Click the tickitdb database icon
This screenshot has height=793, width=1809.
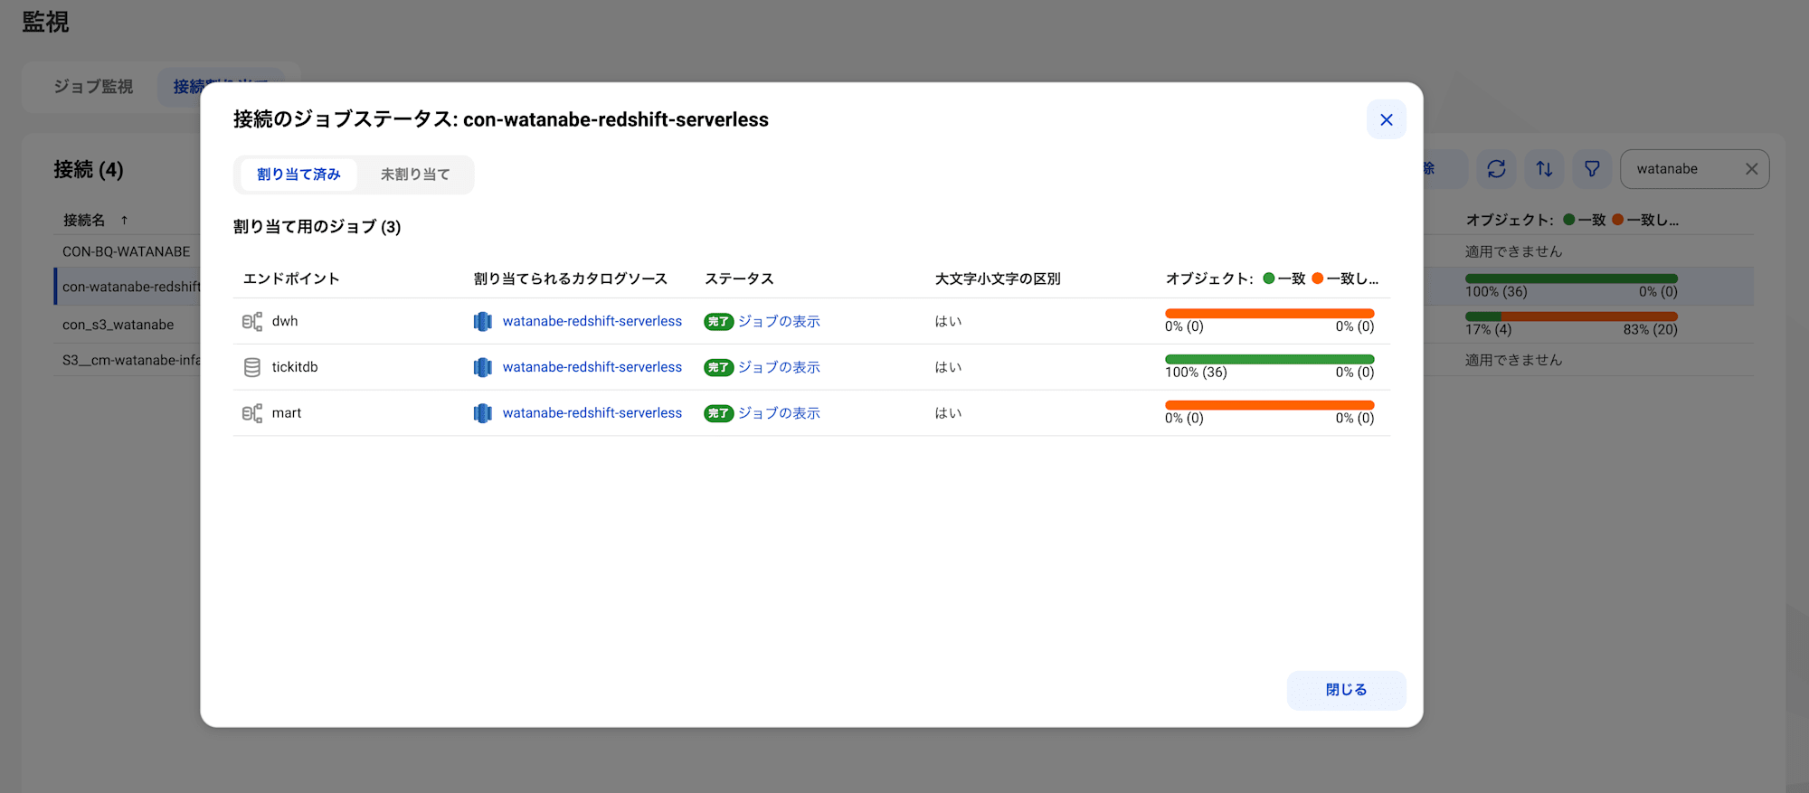[252, 367]
